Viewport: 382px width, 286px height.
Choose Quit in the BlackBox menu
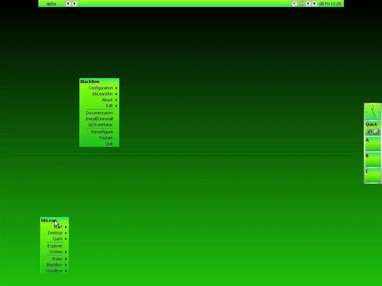point(99,144)
